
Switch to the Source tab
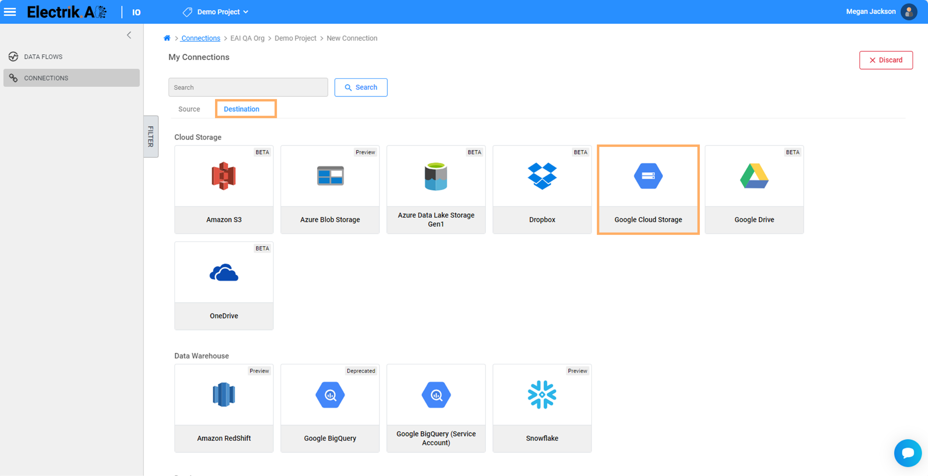tap(189, 109)
